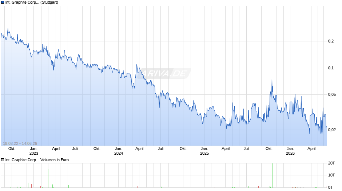Click the price axis label '0,2'

[331, 41]
